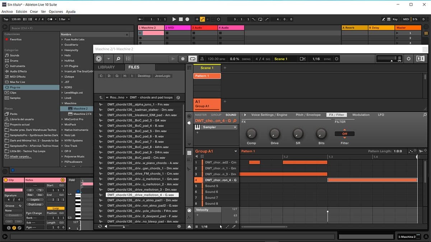
Task: Click the Maschine logo icon in plugin header
Action: [x=99, y=59]
